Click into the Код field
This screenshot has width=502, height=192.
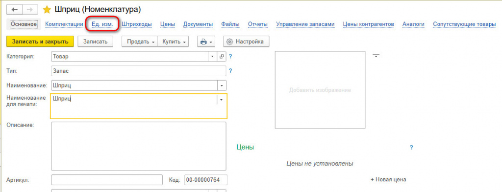coord(205,180)
